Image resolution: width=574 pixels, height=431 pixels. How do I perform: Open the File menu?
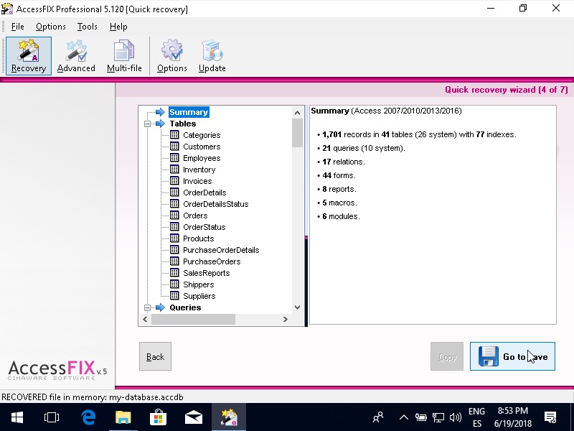point(17,27)
